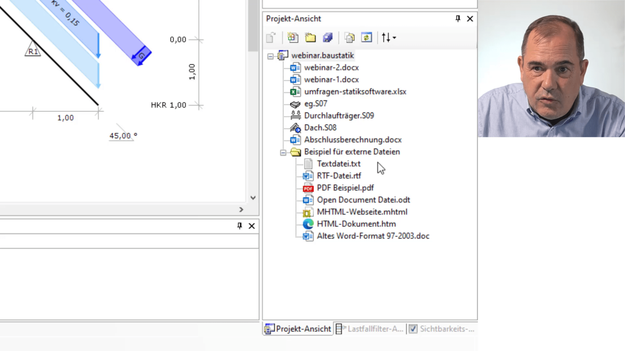Click the copy documents toolbar icon
This screenshot has height=351, width=625.
350,38
